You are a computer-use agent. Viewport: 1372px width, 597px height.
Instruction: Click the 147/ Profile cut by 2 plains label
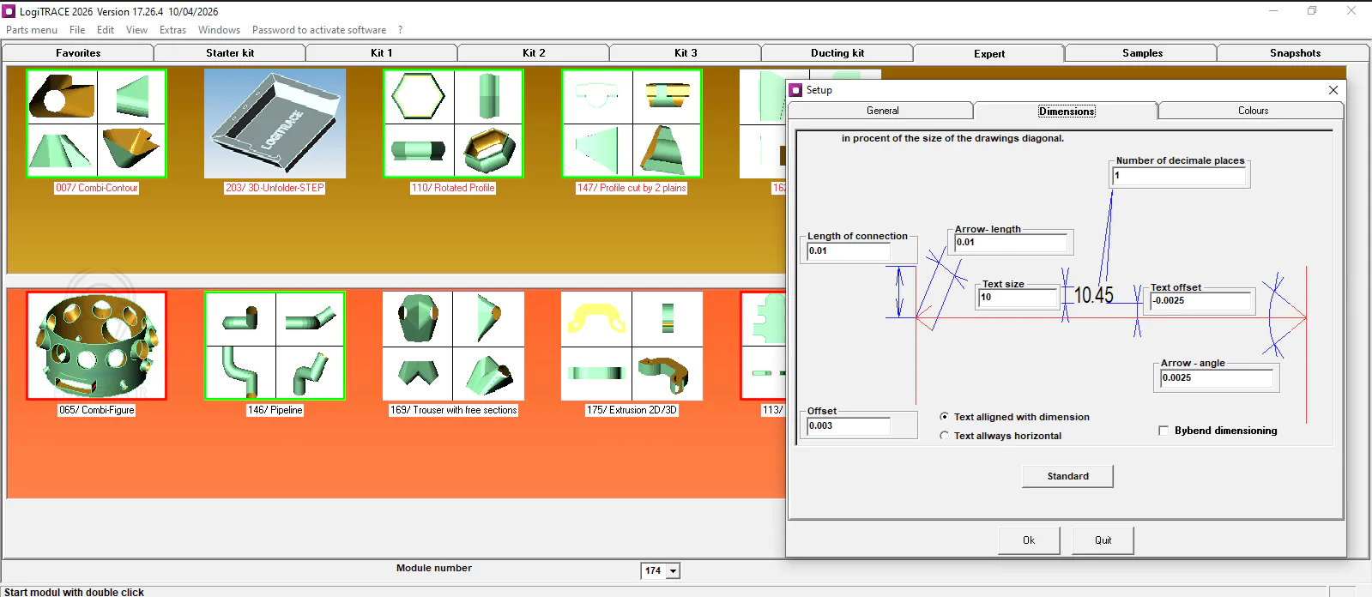click(632, 188)
